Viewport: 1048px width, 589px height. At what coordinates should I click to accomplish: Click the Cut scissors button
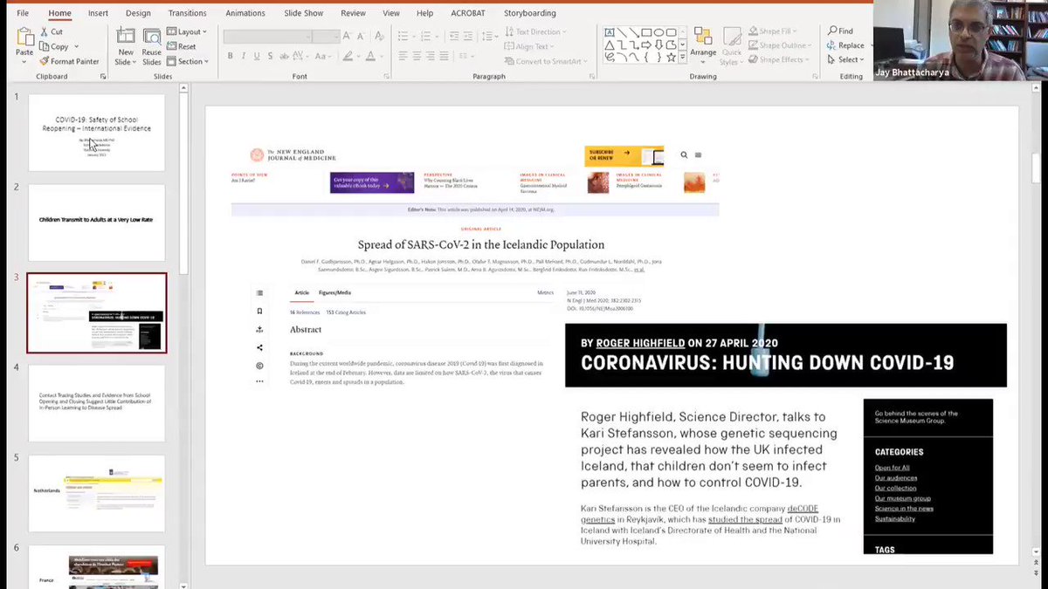[x=51, y=31]
